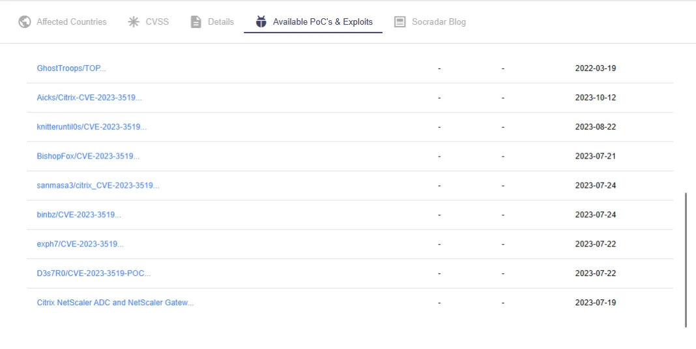Select the 2023-07-24 date in binbz row
The width and height of the screenshot is (696, 349).
[x=595, y=215]
